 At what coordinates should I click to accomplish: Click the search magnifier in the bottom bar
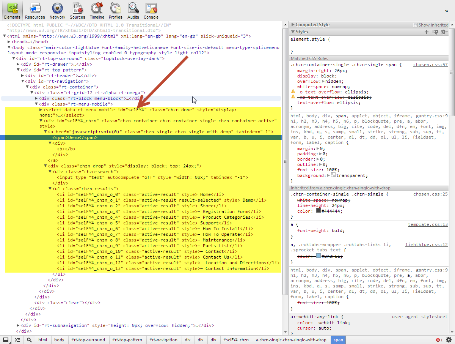click(x=29, y=340)
